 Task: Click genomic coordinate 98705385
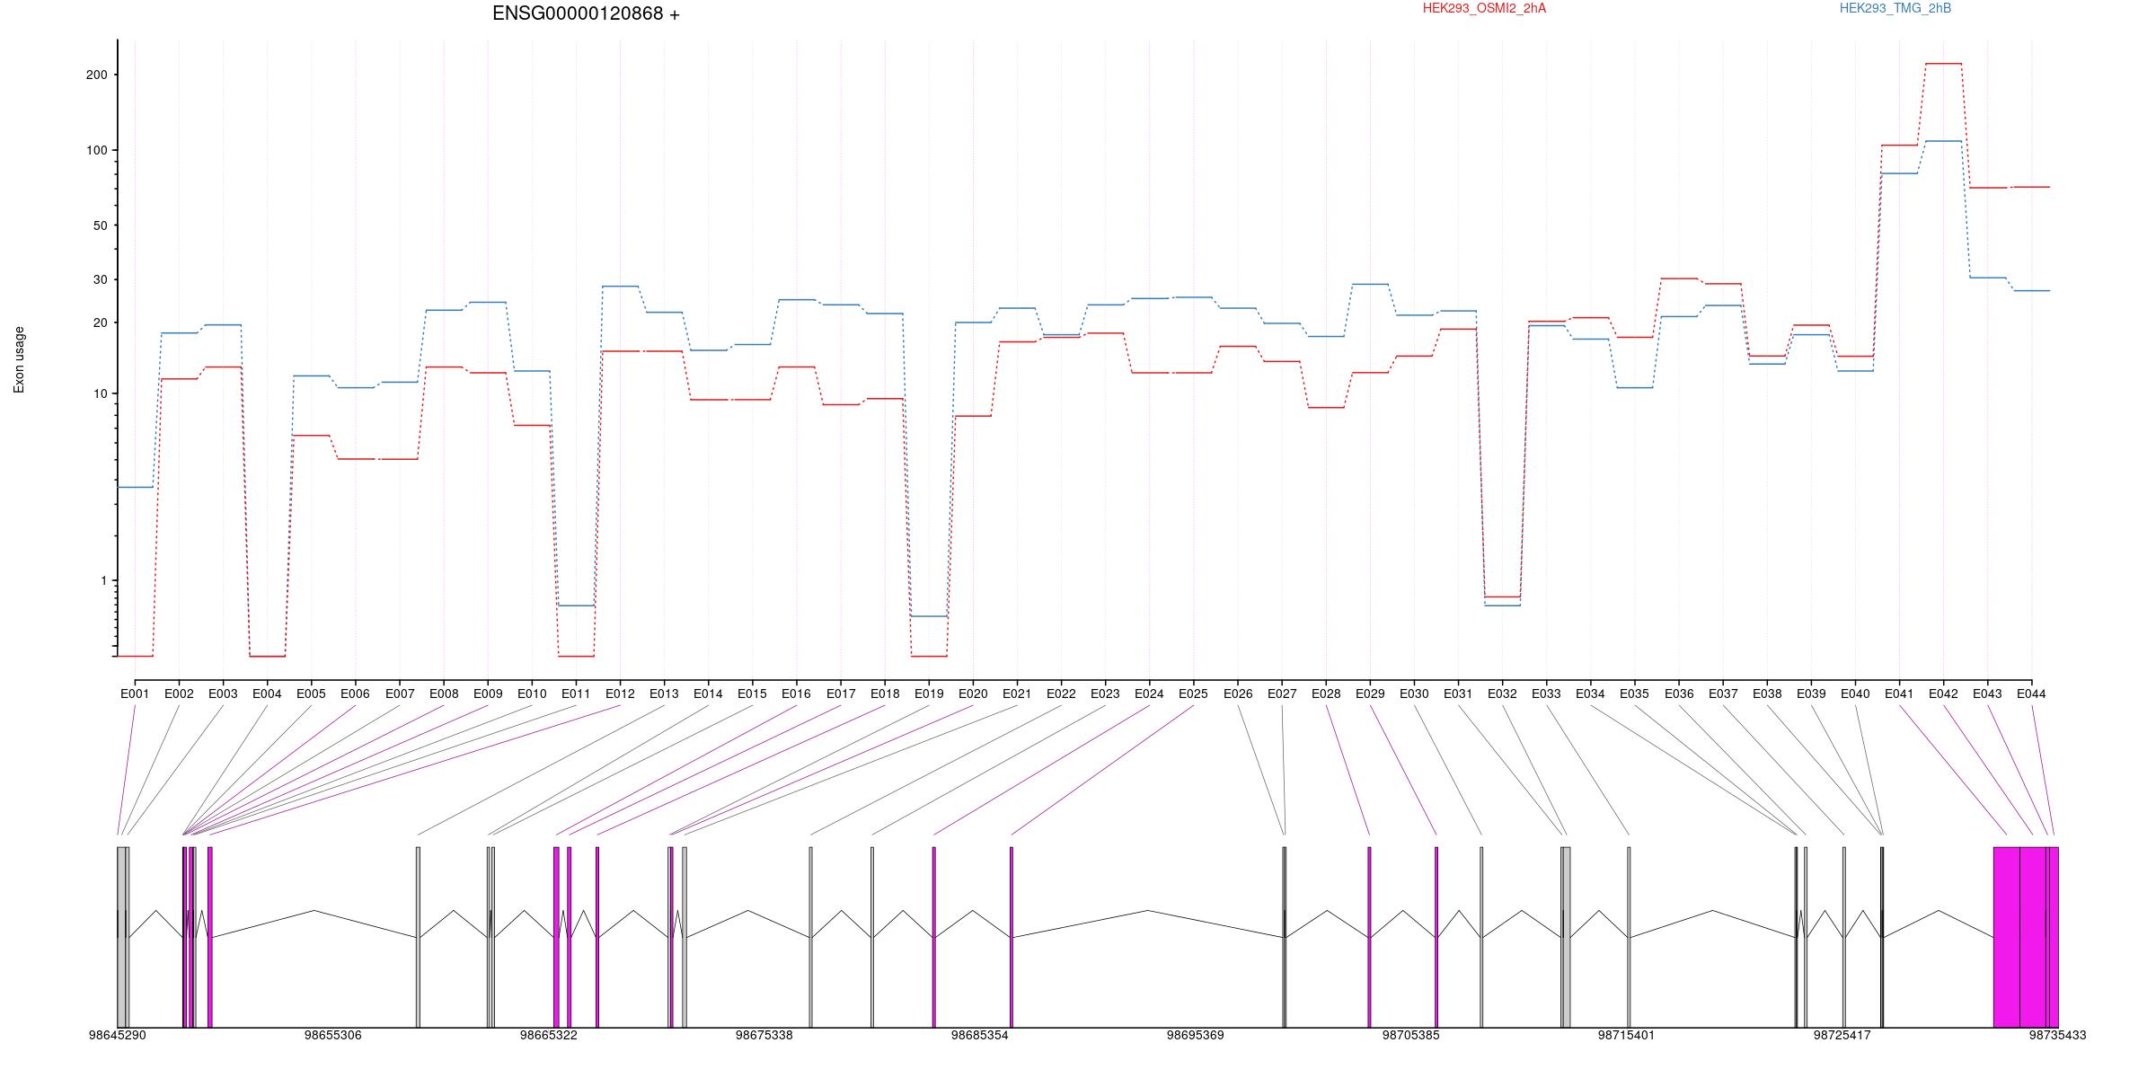pyautogui.click(x=1411, y=1035)
